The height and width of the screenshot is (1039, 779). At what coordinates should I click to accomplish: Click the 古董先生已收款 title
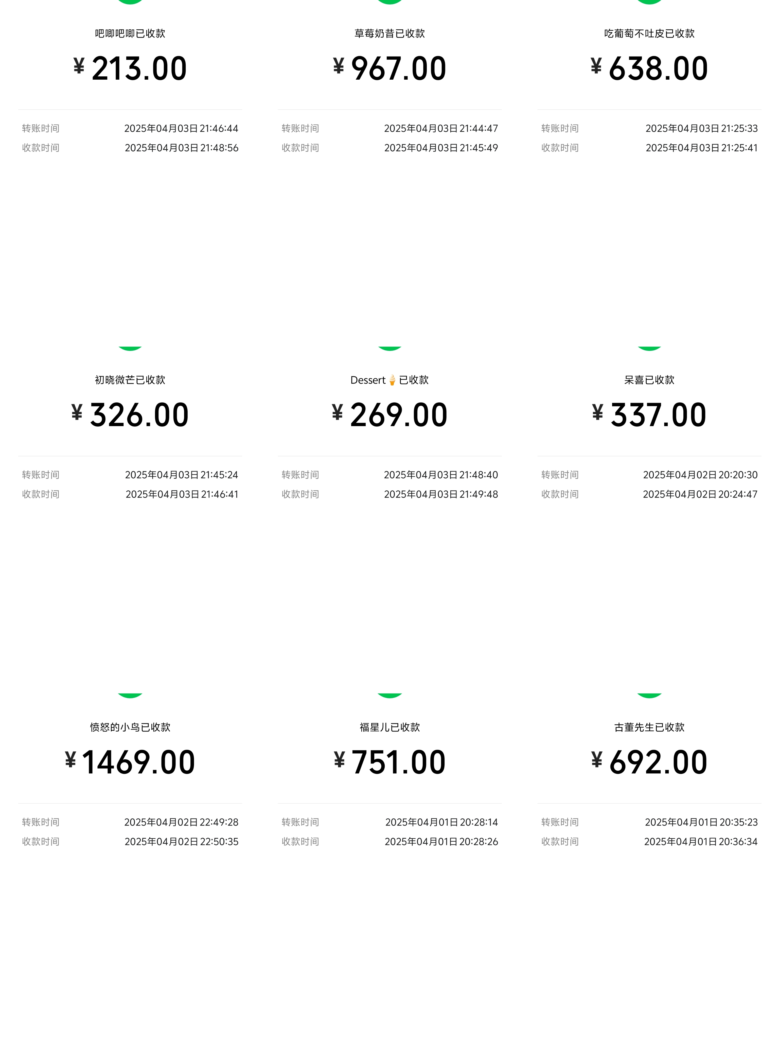coord(649,727)
